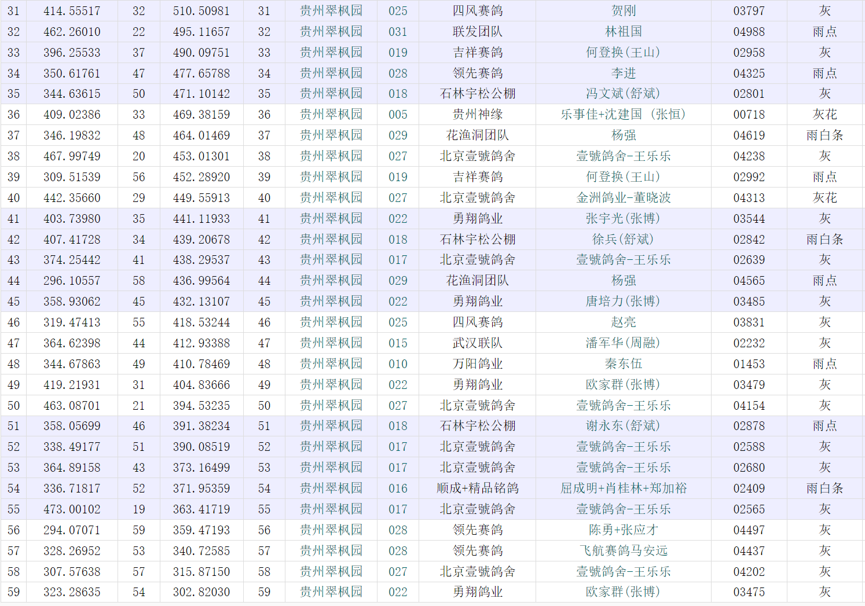Select the 潘军华(周融) owner entry
Image resolution: width=865 pixels, height=606 pixels.
click(623, 343)
